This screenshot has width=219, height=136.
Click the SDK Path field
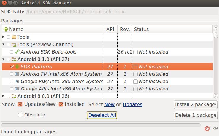(x=122, y=12)
